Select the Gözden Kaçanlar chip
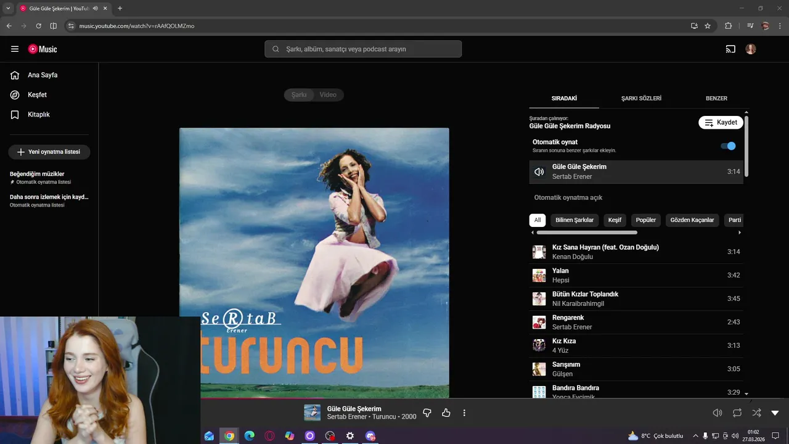This screenshot has height=444, width=789. tap(692, 220)
